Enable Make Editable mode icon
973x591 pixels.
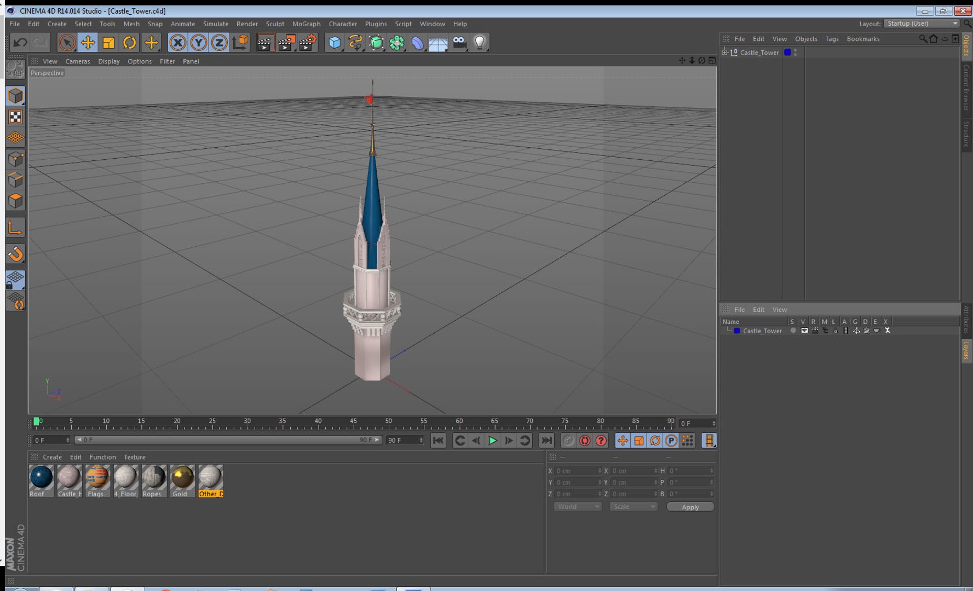(15, 69)
